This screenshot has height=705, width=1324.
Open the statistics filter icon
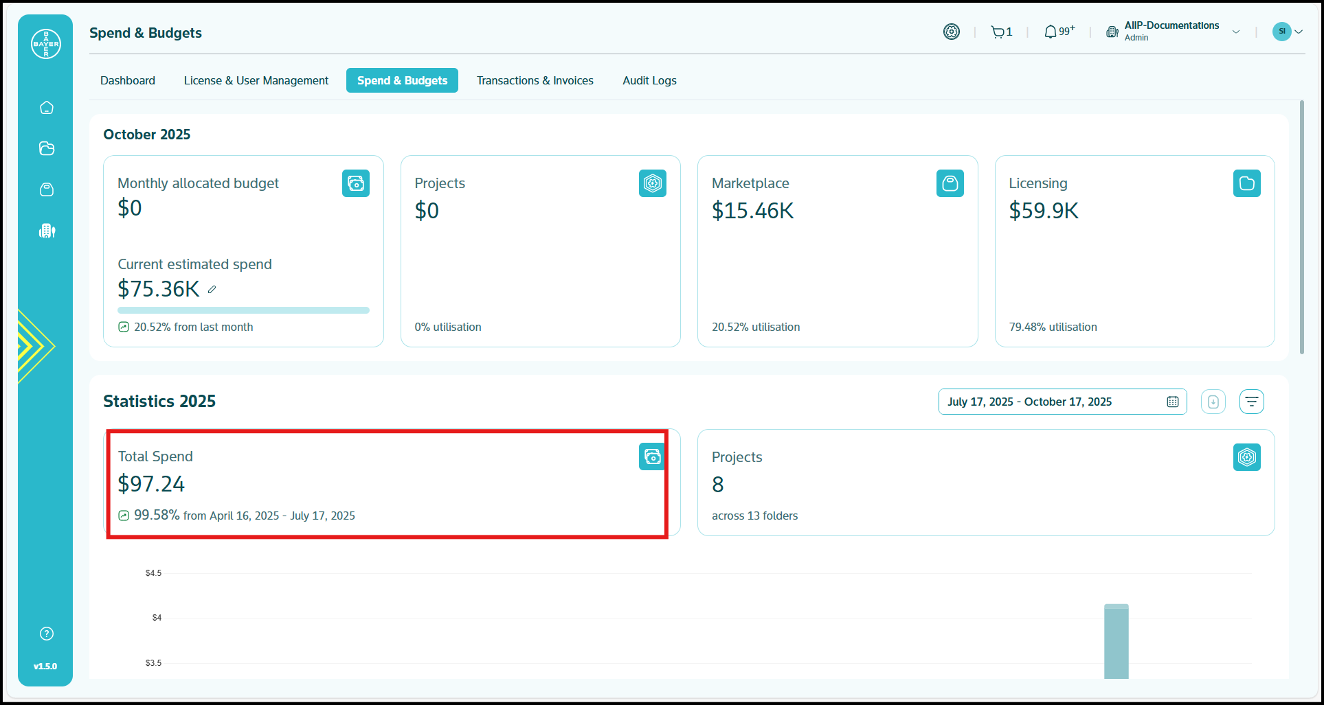coord(1251,402)
